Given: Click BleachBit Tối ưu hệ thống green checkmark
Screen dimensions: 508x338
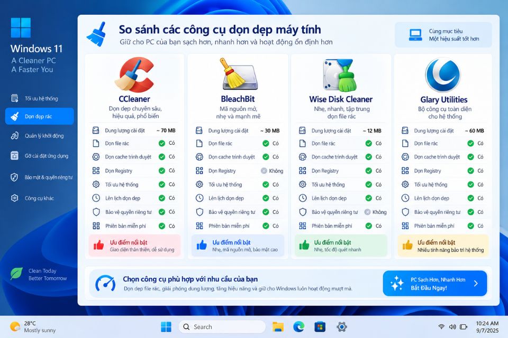Looking at the screenshot, I should (x=266, y=184).
